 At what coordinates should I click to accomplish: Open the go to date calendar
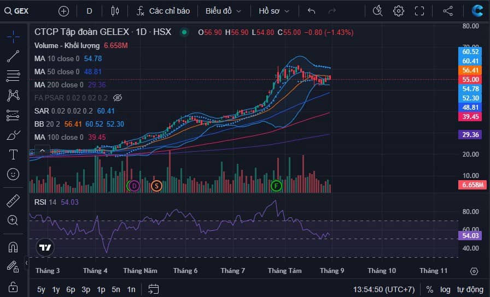[154, 289]
